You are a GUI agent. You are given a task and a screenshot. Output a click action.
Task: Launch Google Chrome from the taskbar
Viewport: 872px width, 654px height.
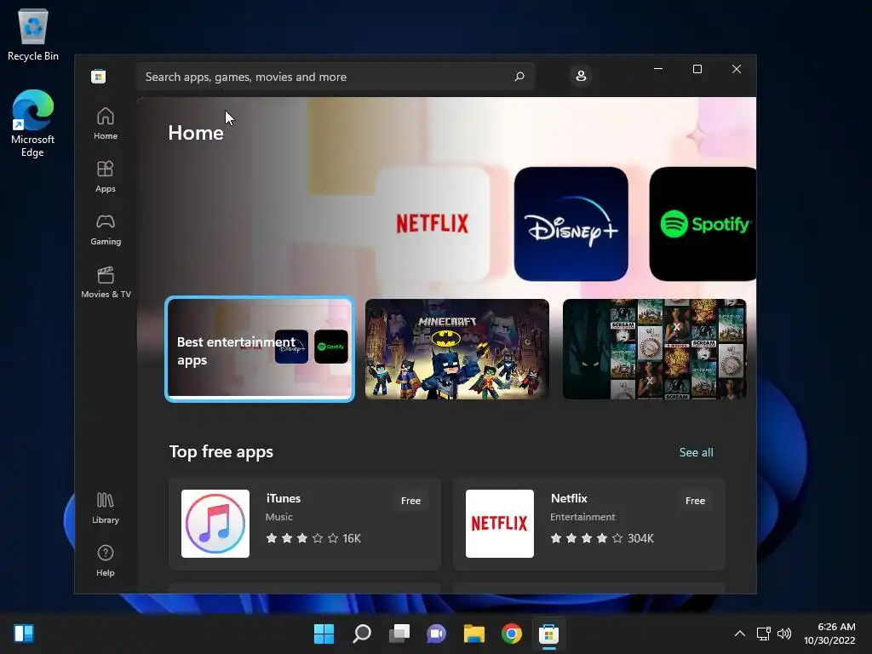point(511,634)
